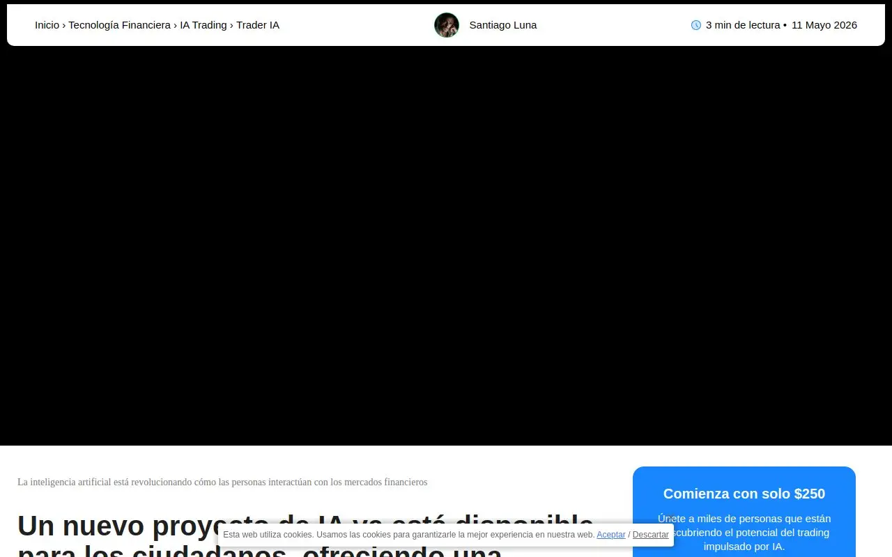The width and height of the screenshot is (892, 557).
Task: Open author name Santiago Luna
Action: [503, 25]
